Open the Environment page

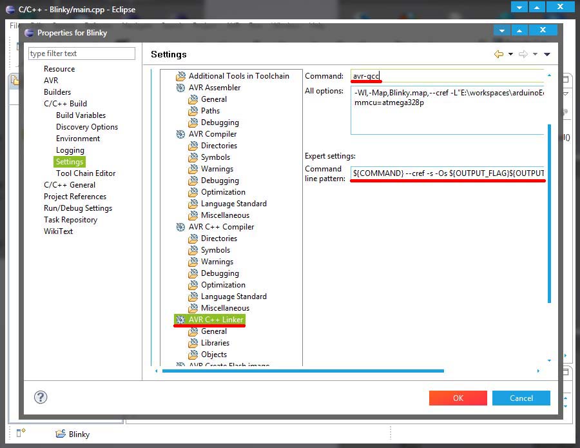[x=78, y=139]
